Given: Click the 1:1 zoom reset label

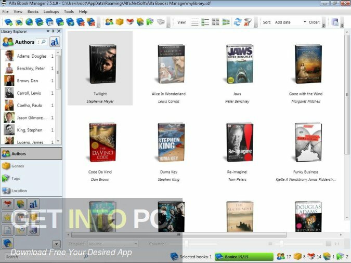Looking at the screenshot, I should pos(337,244).
